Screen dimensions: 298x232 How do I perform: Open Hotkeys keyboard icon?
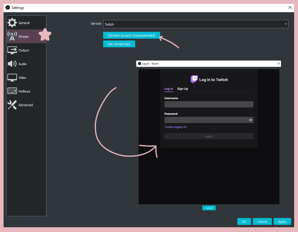click(x=12, y=91)
